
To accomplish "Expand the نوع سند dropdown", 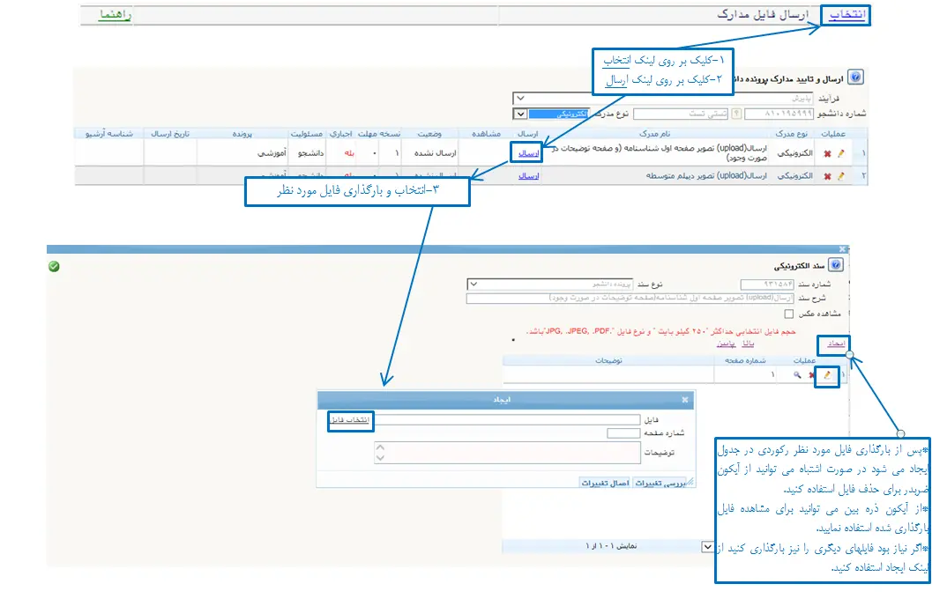I will click(x=473, y=284).
